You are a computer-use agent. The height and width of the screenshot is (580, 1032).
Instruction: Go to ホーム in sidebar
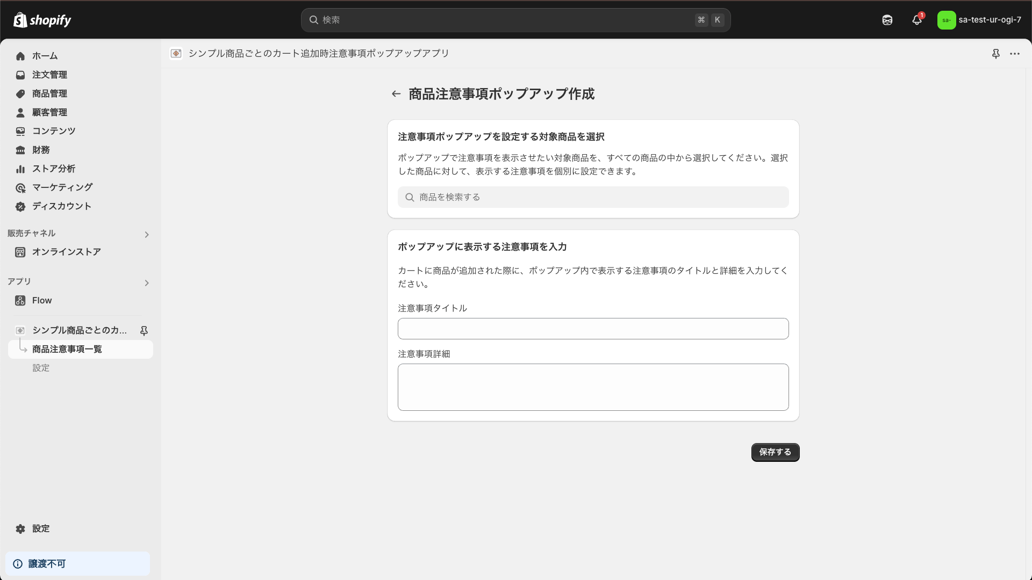[x=45, y=56]
